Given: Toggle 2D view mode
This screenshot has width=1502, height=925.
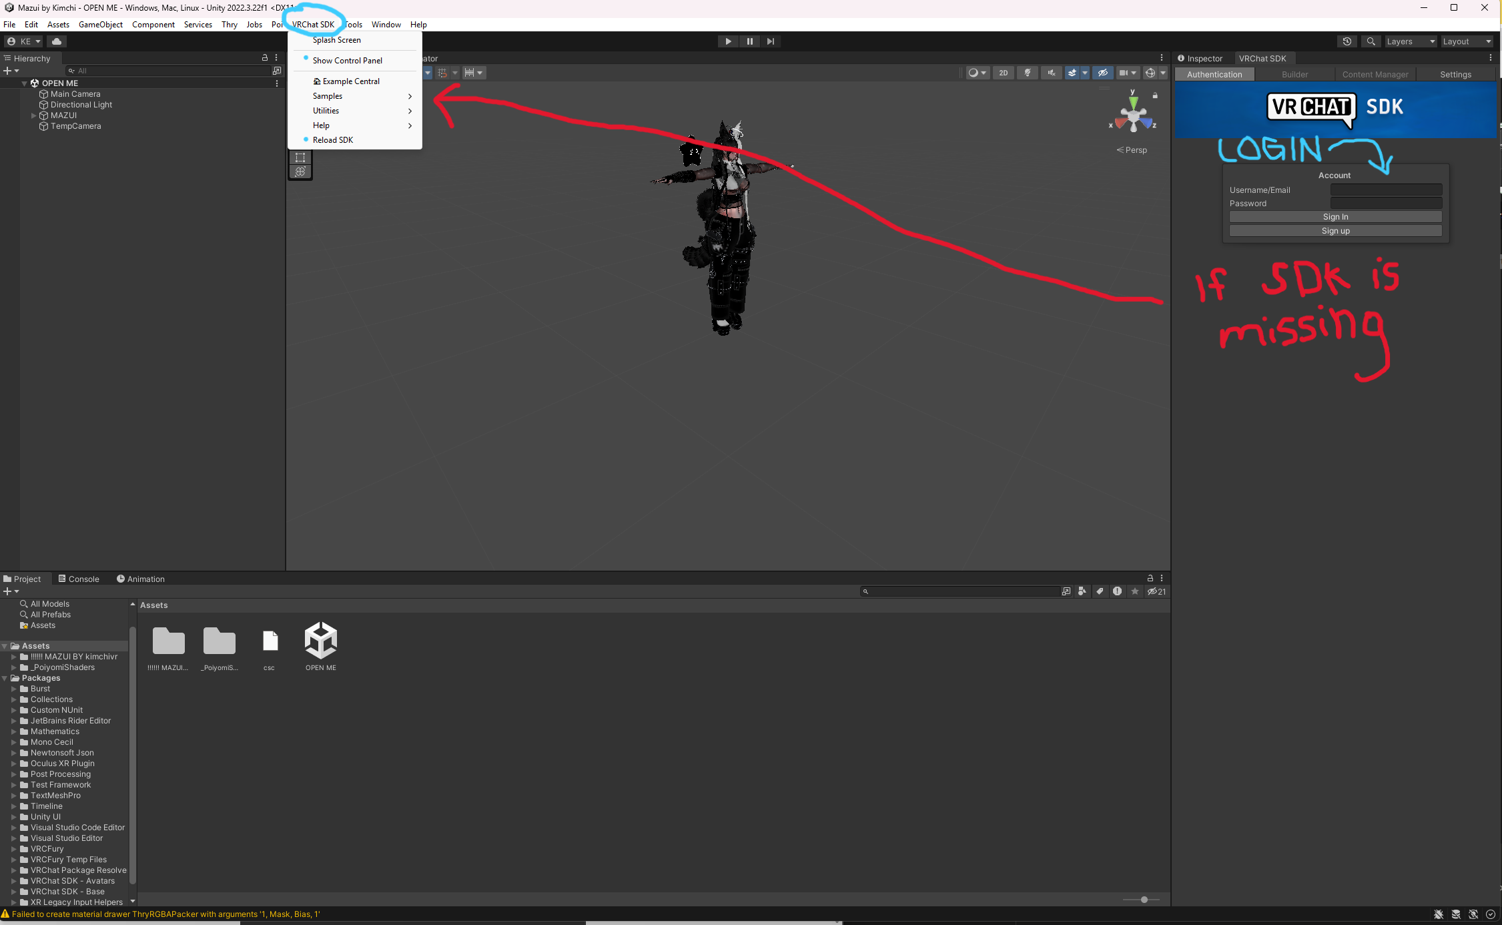Looking at the screenshot, I should (1003, 73).
